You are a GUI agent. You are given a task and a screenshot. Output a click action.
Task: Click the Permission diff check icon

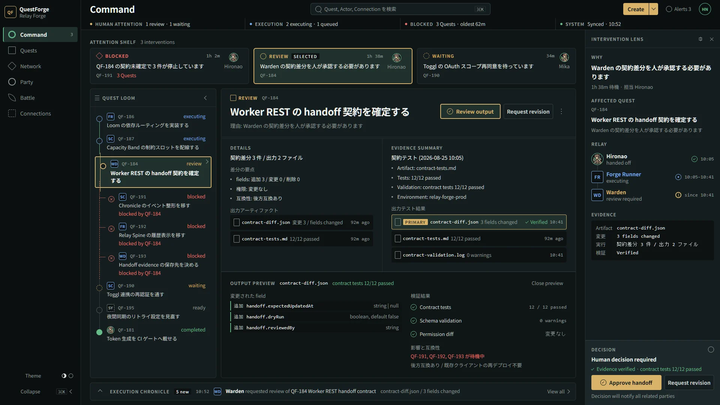[x=414, y=334]
